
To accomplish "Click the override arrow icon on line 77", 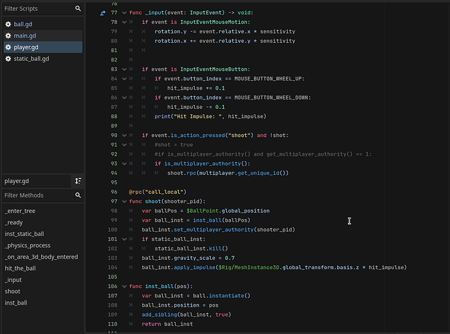I will [103, 13].
